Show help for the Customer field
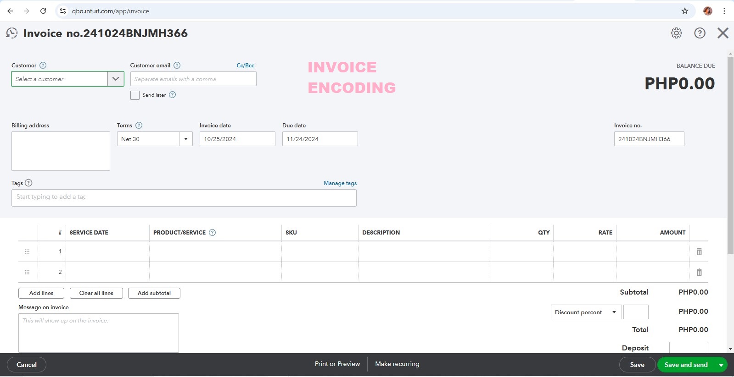Screen dimensions: 734x377 pyautogui.click(x=43, y=66)
